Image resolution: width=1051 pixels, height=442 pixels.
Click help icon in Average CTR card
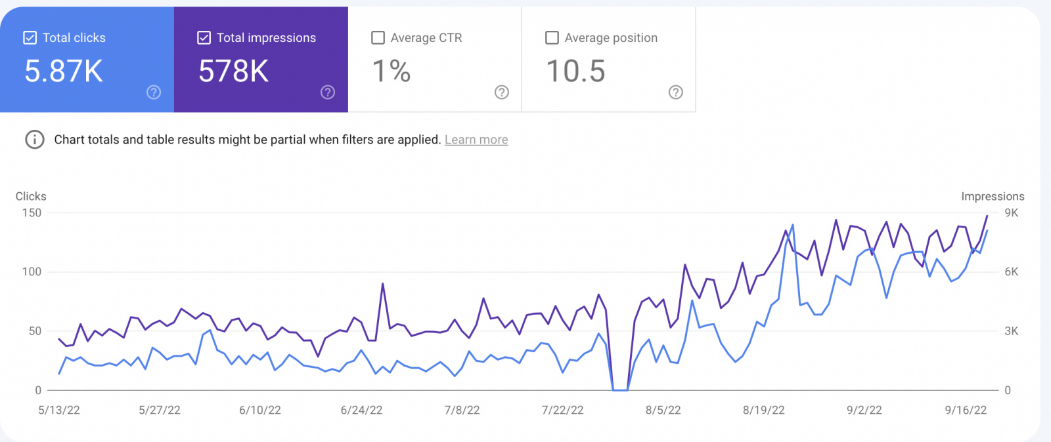coord(502,92)
